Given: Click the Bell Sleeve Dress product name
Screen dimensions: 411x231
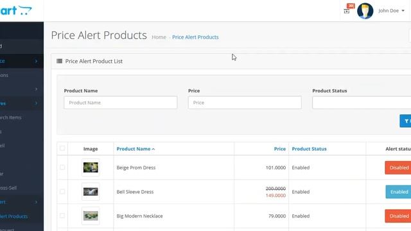Looking at the screenshot, I should coord(135,192).
